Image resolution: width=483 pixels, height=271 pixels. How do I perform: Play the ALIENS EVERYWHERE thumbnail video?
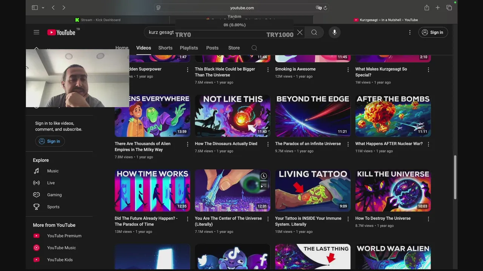click(152, 116)
